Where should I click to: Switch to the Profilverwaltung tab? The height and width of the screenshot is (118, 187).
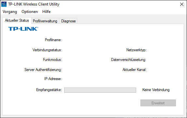pyautogui.click(x=45, y=21)
